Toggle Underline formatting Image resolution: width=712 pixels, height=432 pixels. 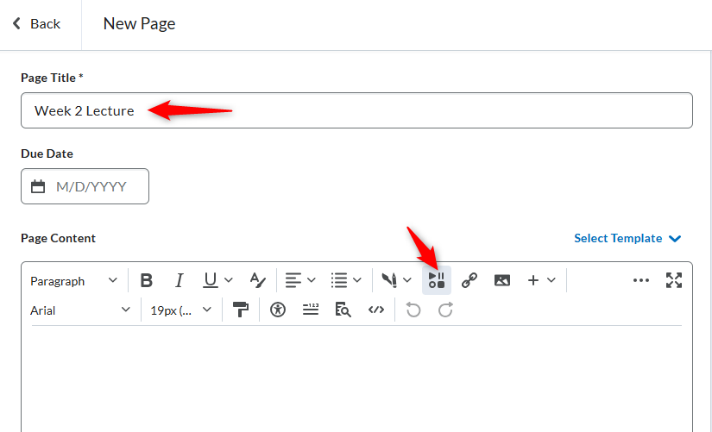point(211,280)
